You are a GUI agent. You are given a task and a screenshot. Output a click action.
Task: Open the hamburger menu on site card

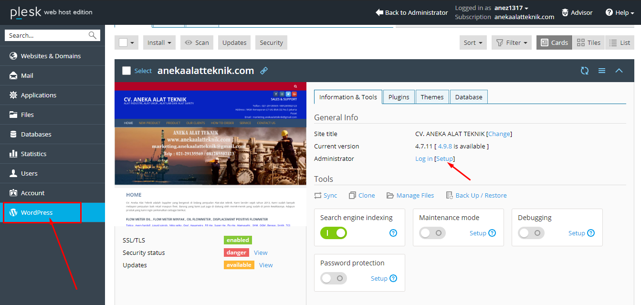pos(602,71)
